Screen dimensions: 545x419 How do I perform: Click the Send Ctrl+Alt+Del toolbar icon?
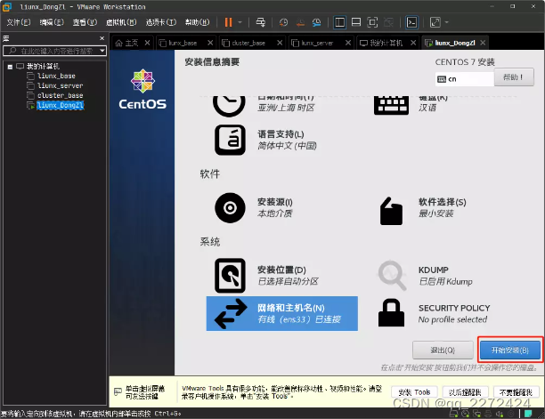pos(261,22)
